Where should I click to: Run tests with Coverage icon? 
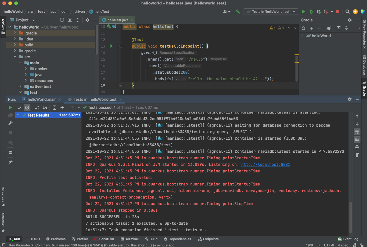pos(319,12)
